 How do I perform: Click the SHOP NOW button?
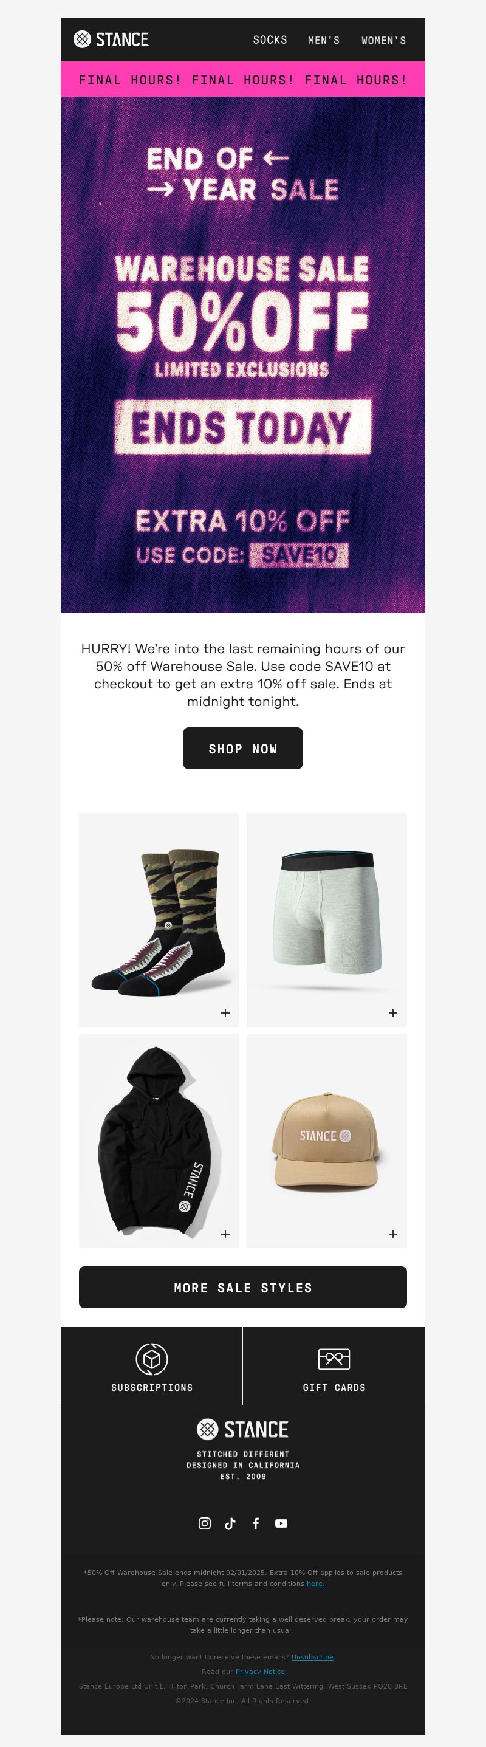[242, 748]
